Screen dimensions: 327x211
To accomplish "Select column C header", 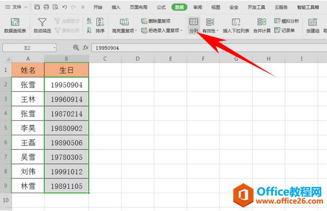I will pos(105,59).
